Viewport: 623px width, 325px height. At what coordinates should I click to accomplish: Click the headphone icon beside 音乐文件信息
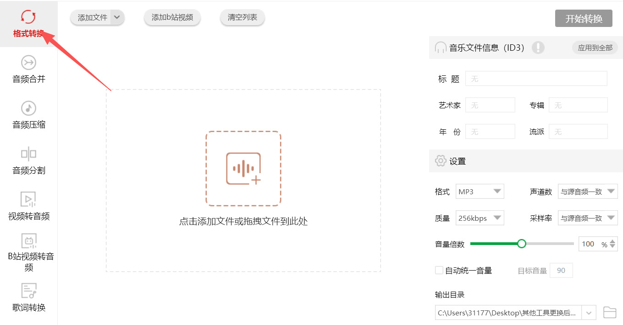coord(441,48)
